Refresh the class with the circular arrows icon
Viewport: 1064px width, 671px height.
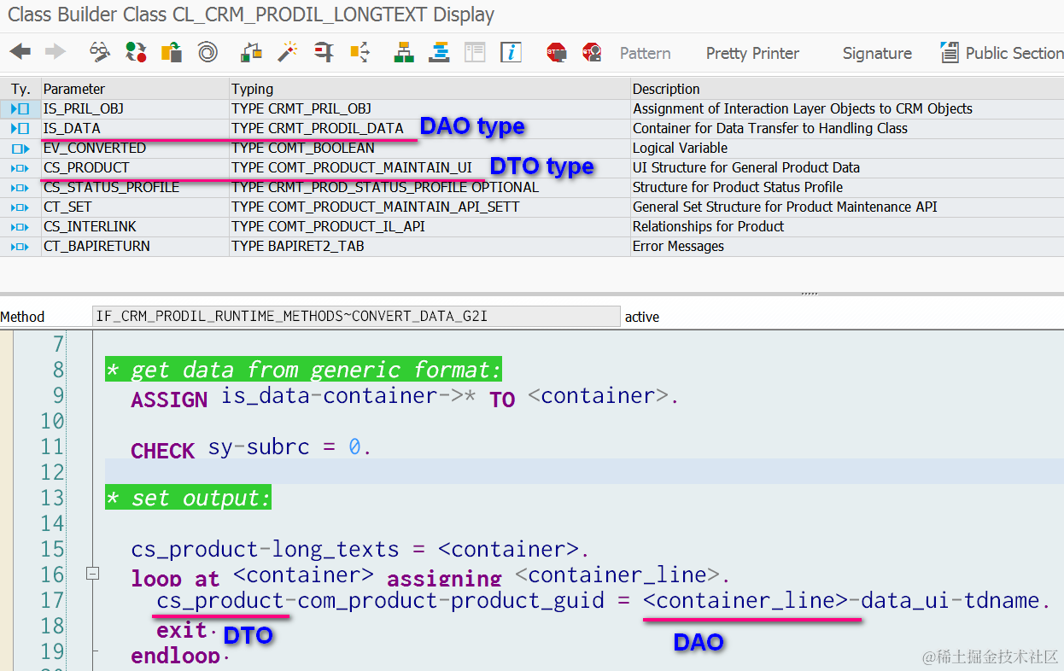(136, 52)
